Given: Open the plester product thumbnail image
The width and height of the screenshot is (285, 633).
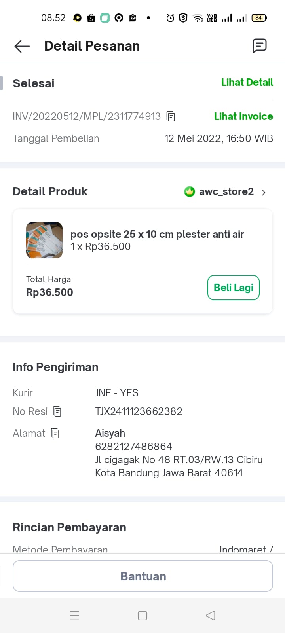Looking at the screenshot, I should click(44, 240).
